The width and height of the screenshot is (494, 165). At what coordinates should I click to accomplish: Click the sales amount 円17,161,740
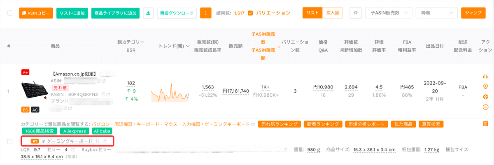[x=236, y=91]
